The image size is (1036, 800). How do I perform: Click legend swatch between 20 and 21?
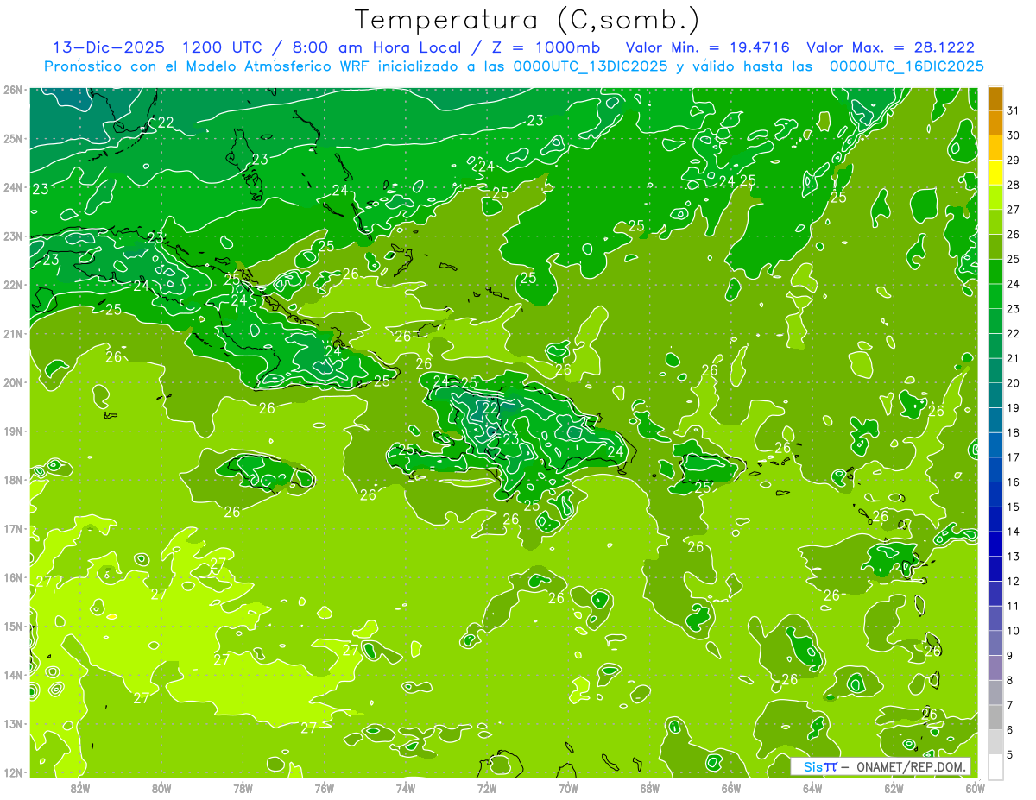(x=995, y=370)
